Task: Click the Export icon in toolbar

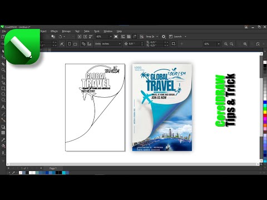Action: (x=85, y=37)
